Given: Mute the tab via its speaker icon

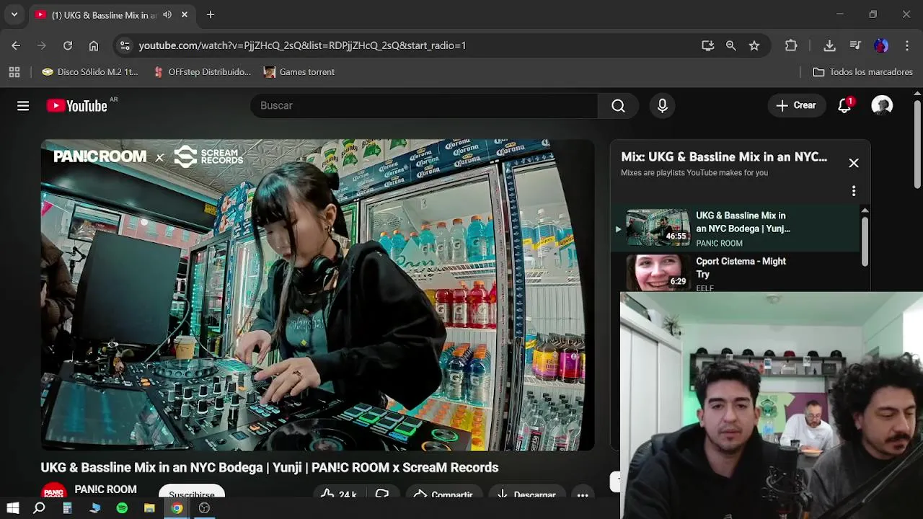Looking at the screenshot, I should click(x=167, y=14).
